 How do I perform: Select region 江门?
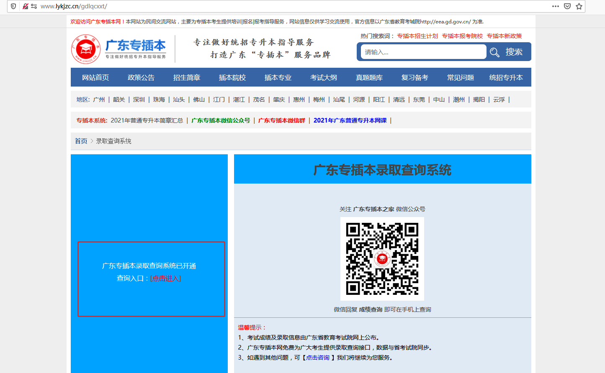219,100
